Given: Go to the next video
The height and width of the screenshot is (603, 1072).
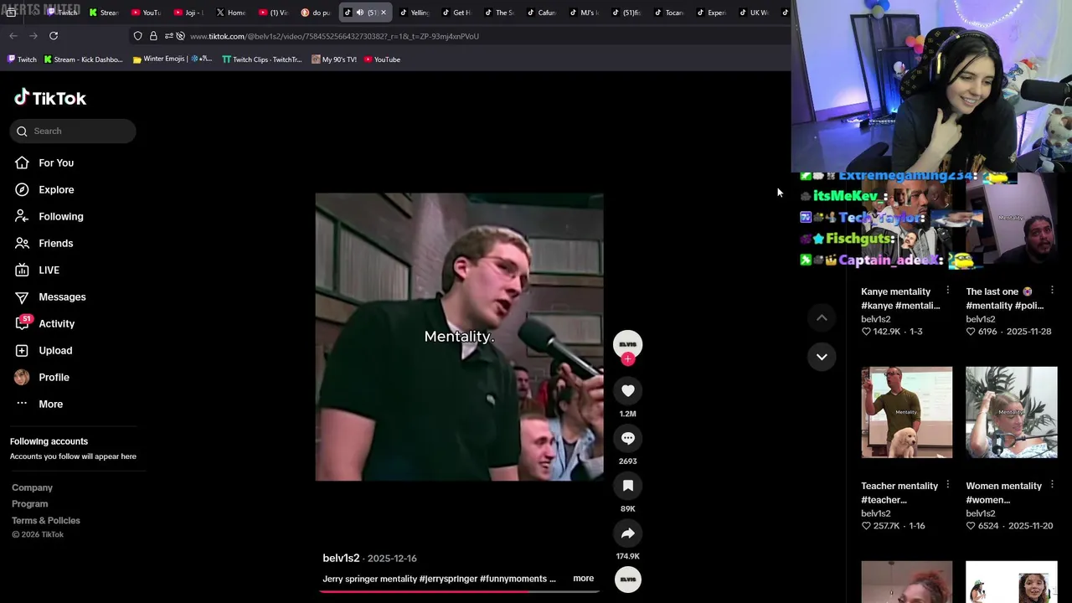Looking at the screenshot, I should 822,357.
